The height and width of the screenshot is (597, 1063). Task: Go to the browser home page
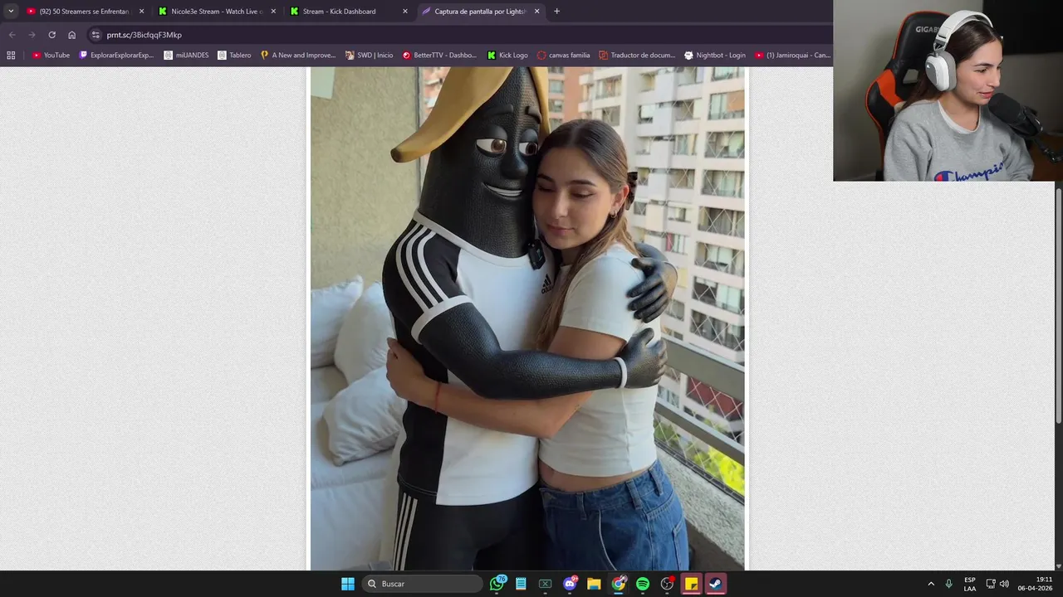(71, 35)
